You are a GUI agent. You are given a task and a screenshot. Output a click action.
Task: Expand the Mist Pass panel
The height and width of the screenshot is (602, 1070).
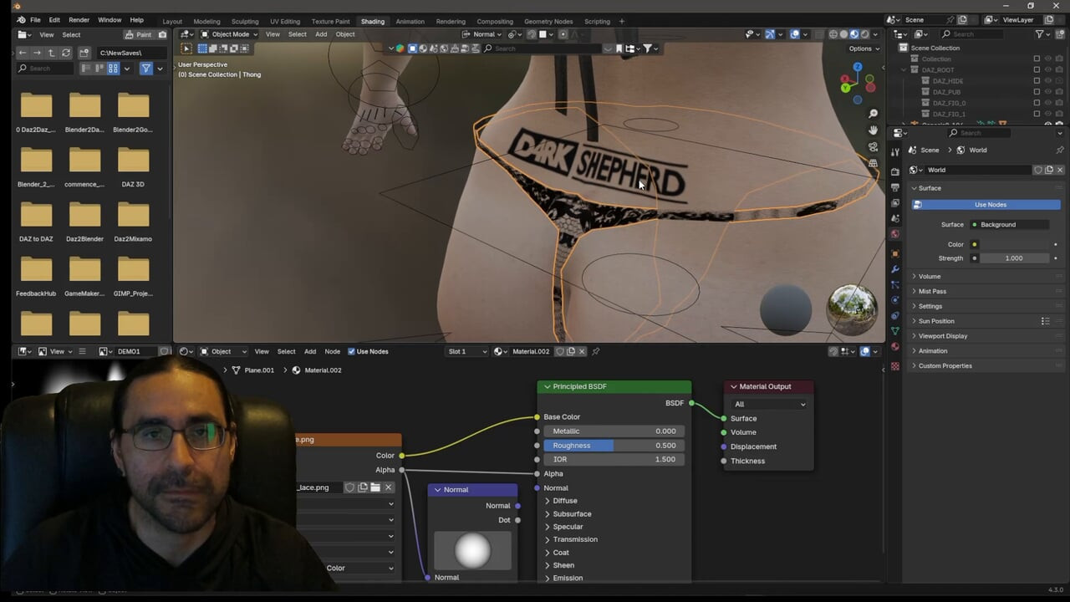932,291
